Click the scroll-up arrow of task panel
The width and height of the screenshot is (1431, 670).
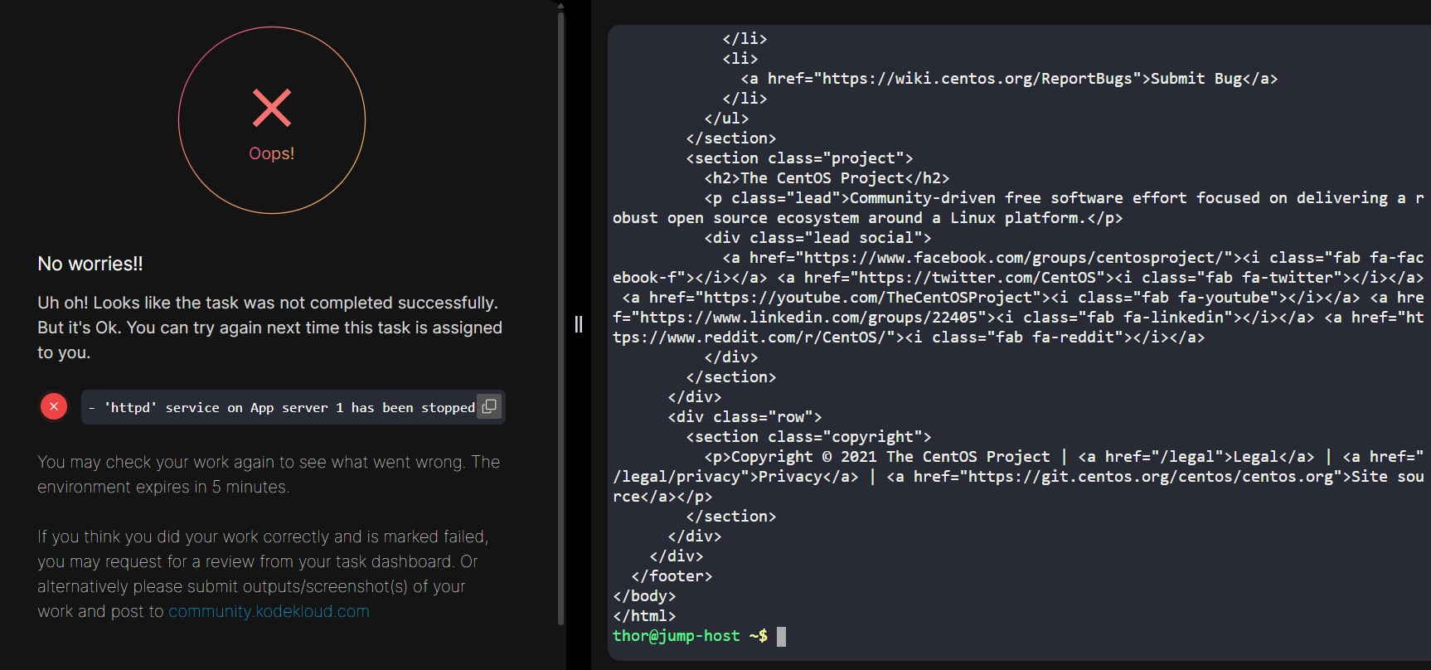[561, 6]
